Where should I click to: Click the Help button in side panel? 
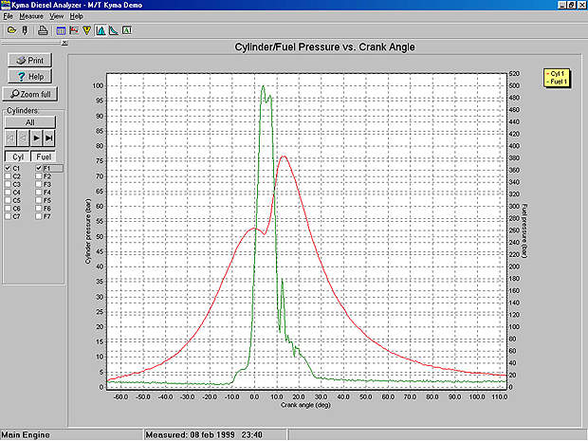[x=30, y=76]
